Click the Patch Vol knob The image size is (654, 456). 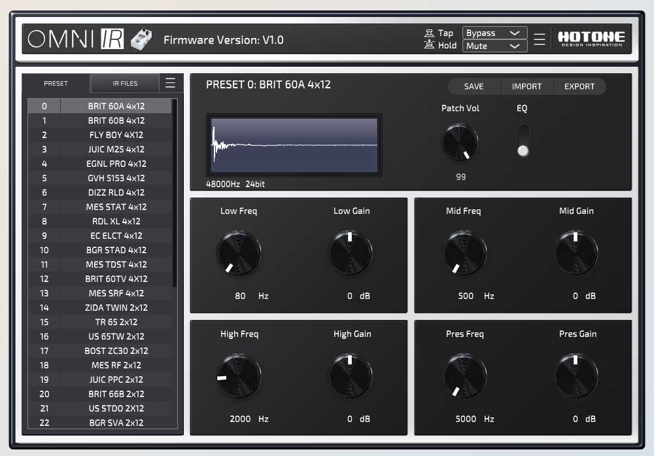460,143
